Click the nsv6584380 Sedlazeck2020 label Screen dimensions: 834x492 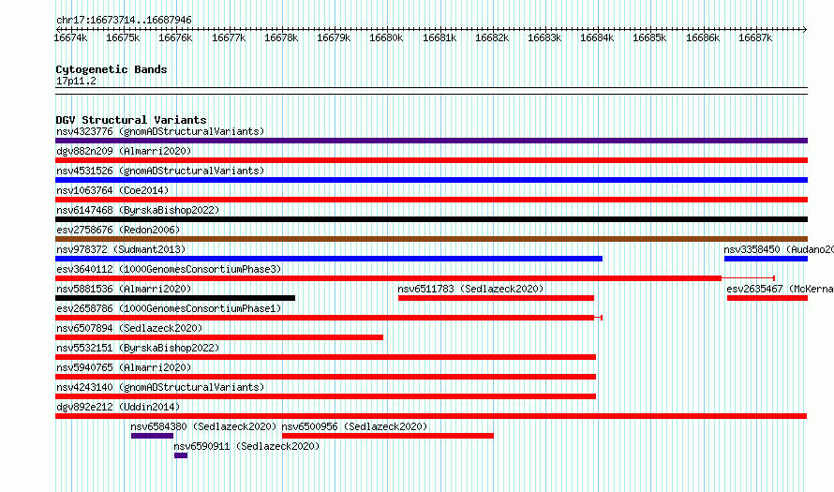203,426
